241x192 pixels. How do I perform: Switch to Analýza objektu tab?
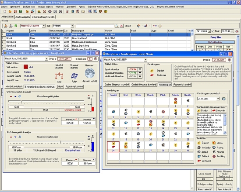[23, 17]
